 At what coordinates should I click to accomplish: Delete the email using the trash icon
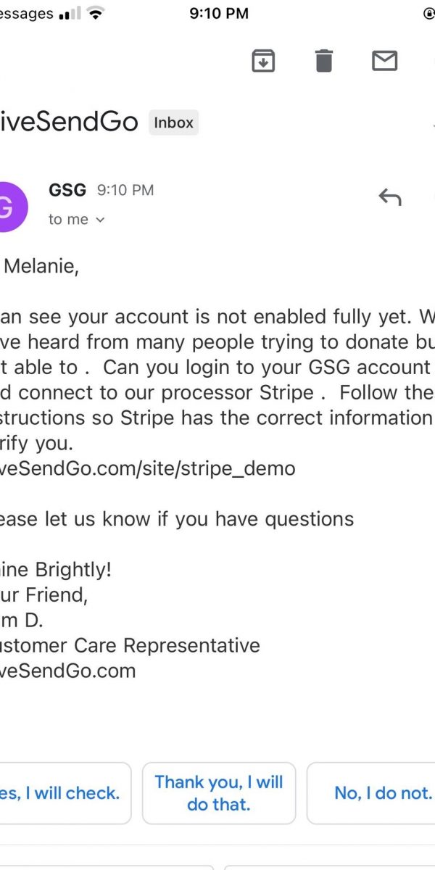pos(324,61)
